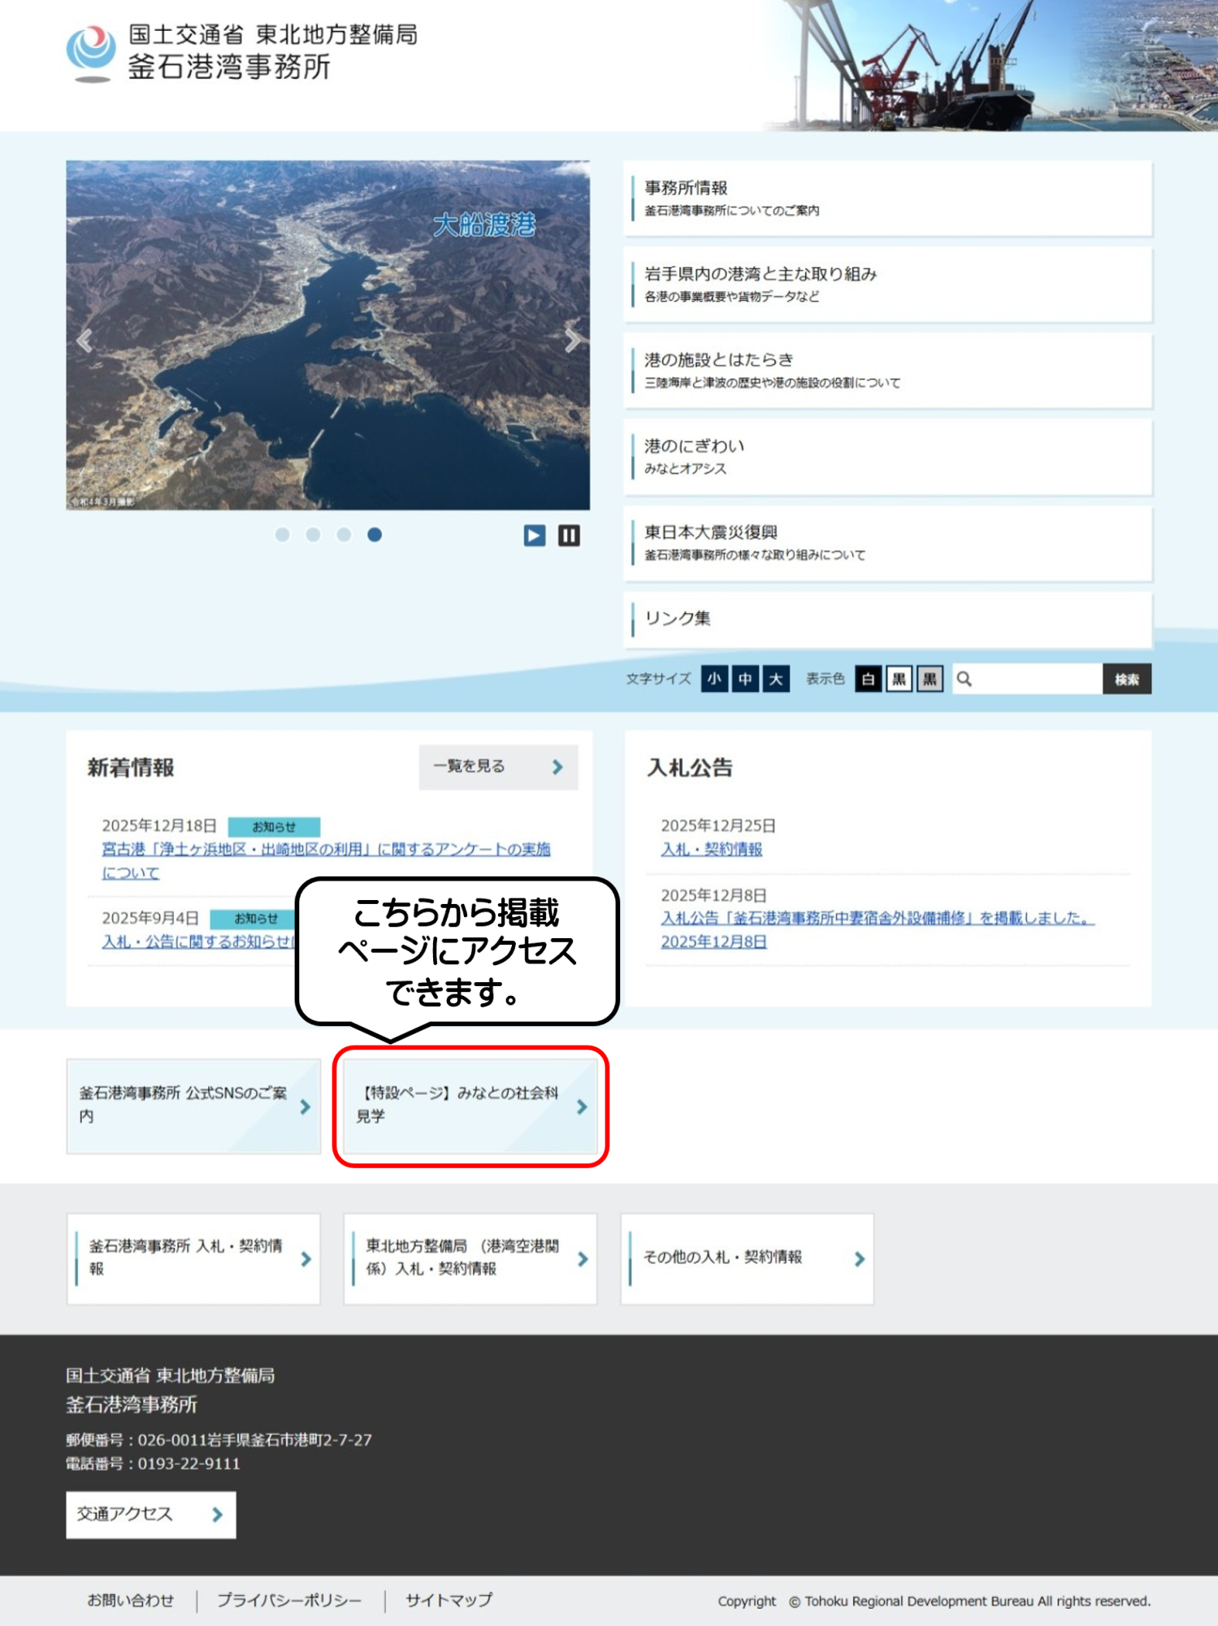Set text size to 大 (large)
The height and width of the screenshot is (1626, 1218).
pyautogui.click(x=775, y=679)
